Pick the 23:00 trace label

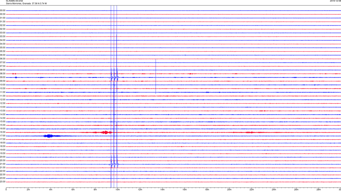[2, 178]
